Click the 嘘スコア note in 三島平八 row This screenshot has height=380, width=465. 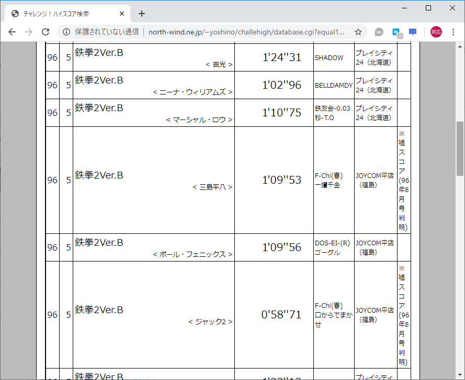(x=404, y=180)
